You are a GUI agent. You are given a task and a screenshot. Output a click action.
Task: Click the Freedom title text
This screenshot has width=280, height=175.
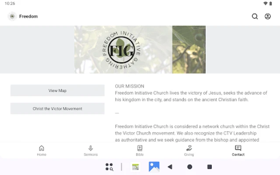point(28,17)
